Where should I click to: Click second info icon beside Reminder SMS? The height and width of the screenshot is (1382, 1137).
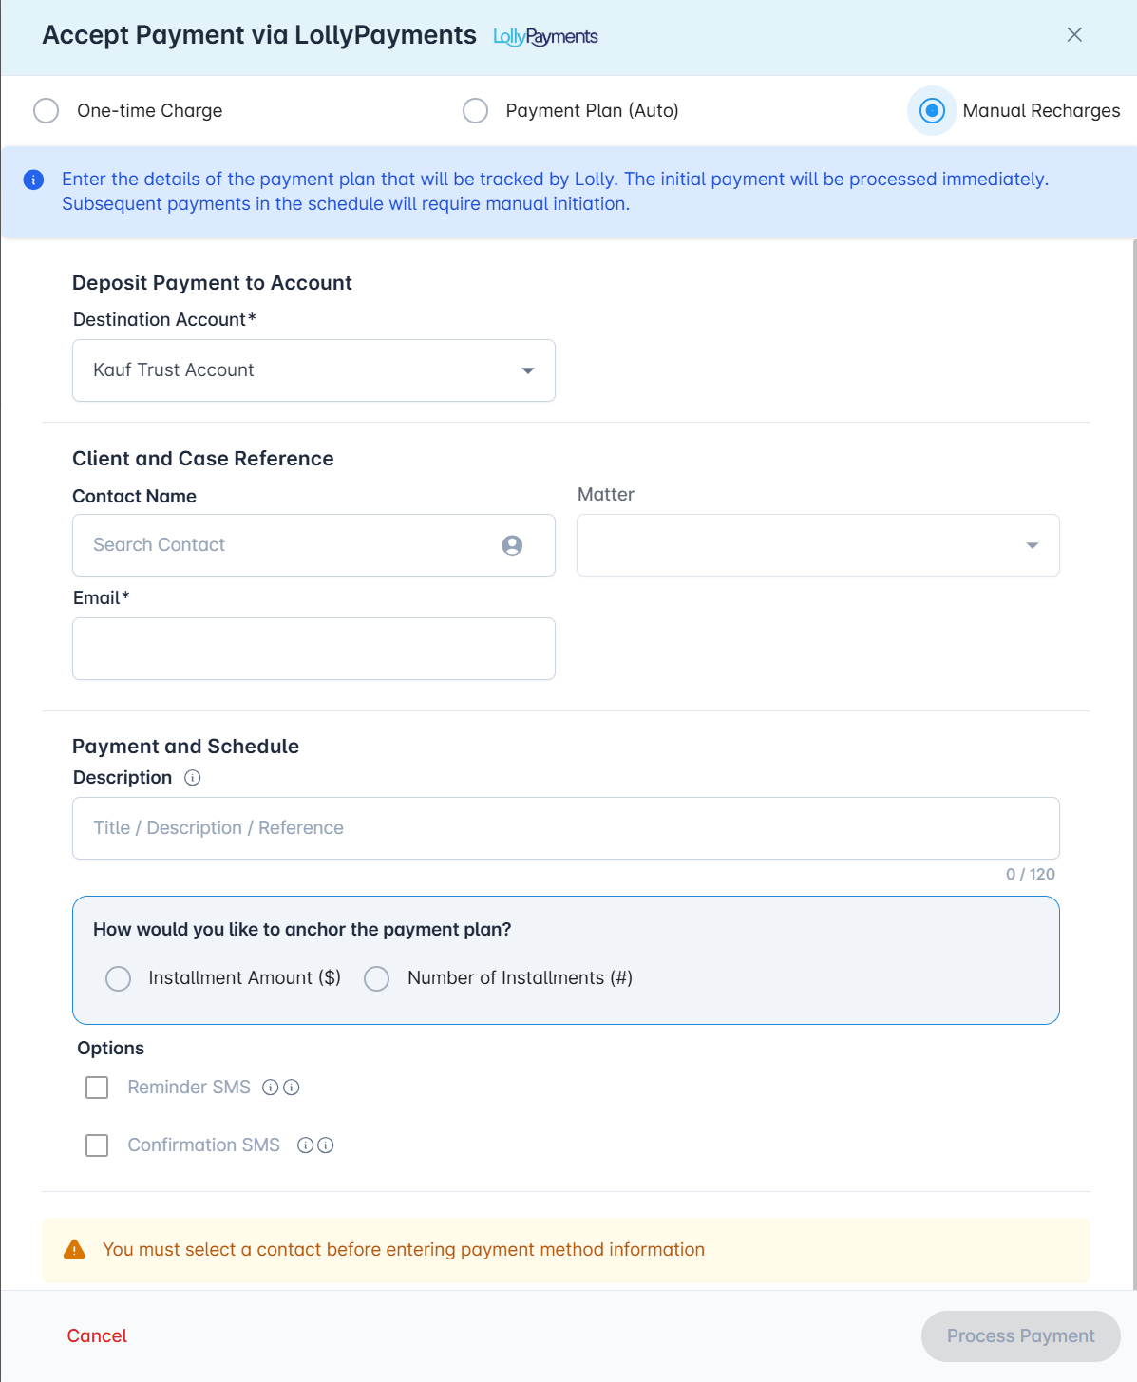pyautogui.click(x=292, y=1088)
